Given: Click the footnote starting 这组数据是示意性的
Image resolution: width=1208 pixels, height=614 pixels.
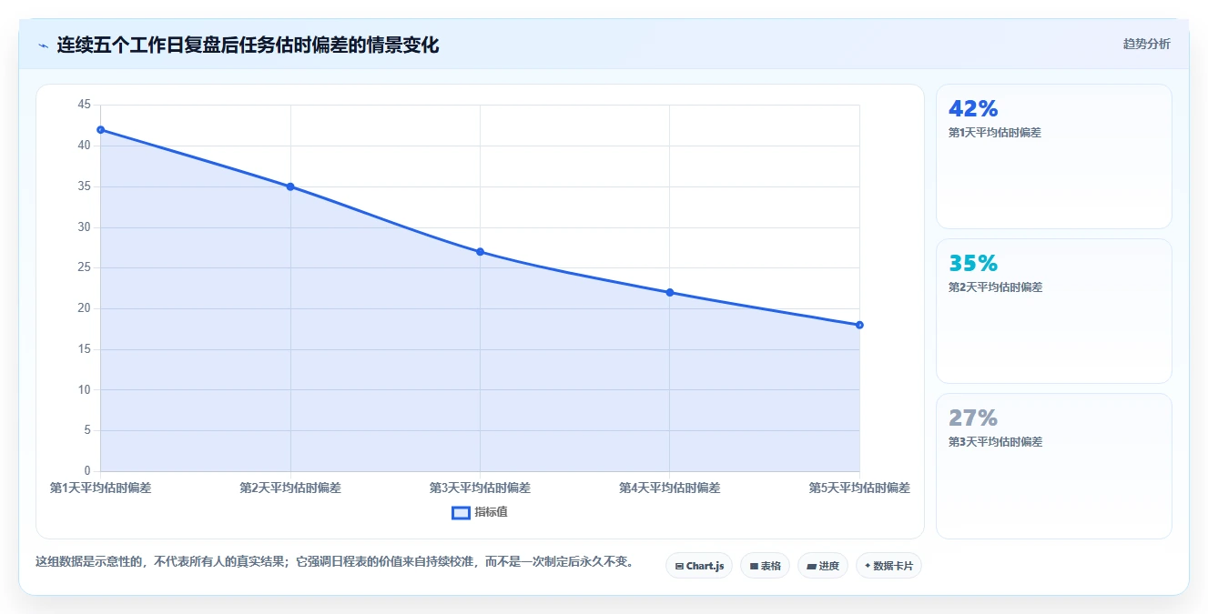Looking at the screenshot, I should [335, 561].
